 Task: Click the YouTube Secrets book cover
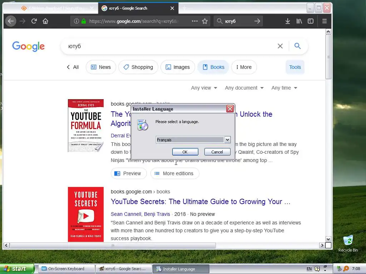86,214
